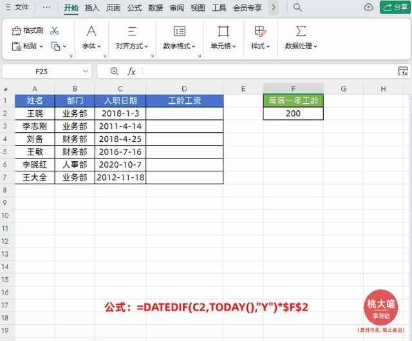This screenshot has height=341, width=412.
Task: Open the 工具 tab
Action: (219, 8)
